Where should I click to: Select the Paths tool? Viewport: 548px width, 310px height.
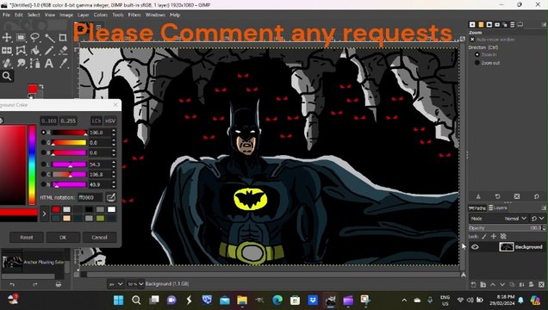[x=35, y=64]
